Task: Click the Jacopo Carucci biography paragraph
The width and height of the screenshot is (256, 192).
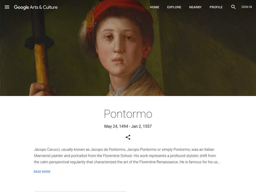Action: coord(127,156)
